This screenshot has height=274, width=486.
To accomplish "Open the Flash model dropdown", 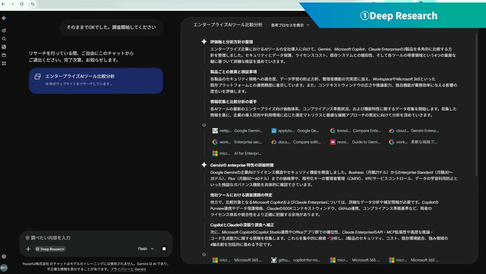I will (146, 249).
